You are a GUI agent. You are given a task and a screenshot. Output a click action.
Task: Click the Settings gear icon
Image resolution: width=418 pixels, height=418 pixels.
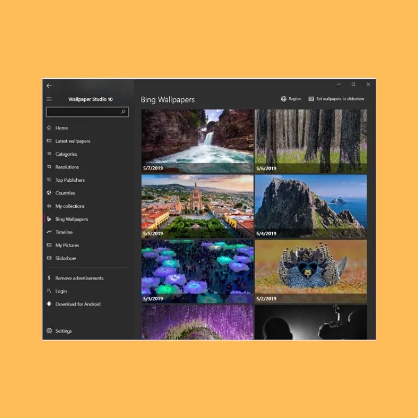point(49,331)
